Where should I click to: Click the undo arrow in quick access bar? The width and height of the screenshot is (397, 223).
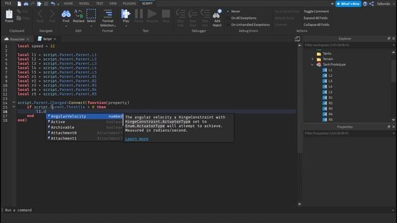click(53, 4)
